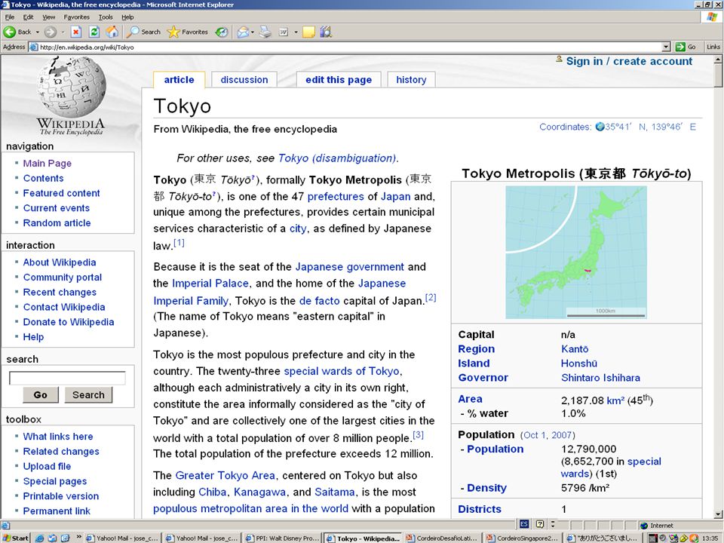Image resolution: width=724 pixels, height=543 pixels.
Task: Expand the Address bar dropdown
Action: [666, 47]
